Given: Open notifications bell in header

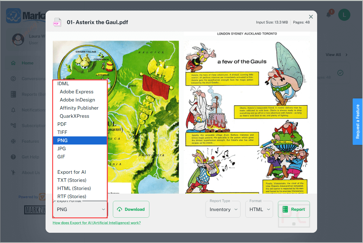Looking at the screenshot, I should pyautogui.click(x=329, y=14).
